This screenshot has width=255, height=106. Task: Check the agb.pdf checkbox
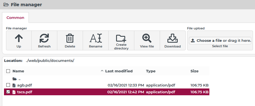pos(8,85)
